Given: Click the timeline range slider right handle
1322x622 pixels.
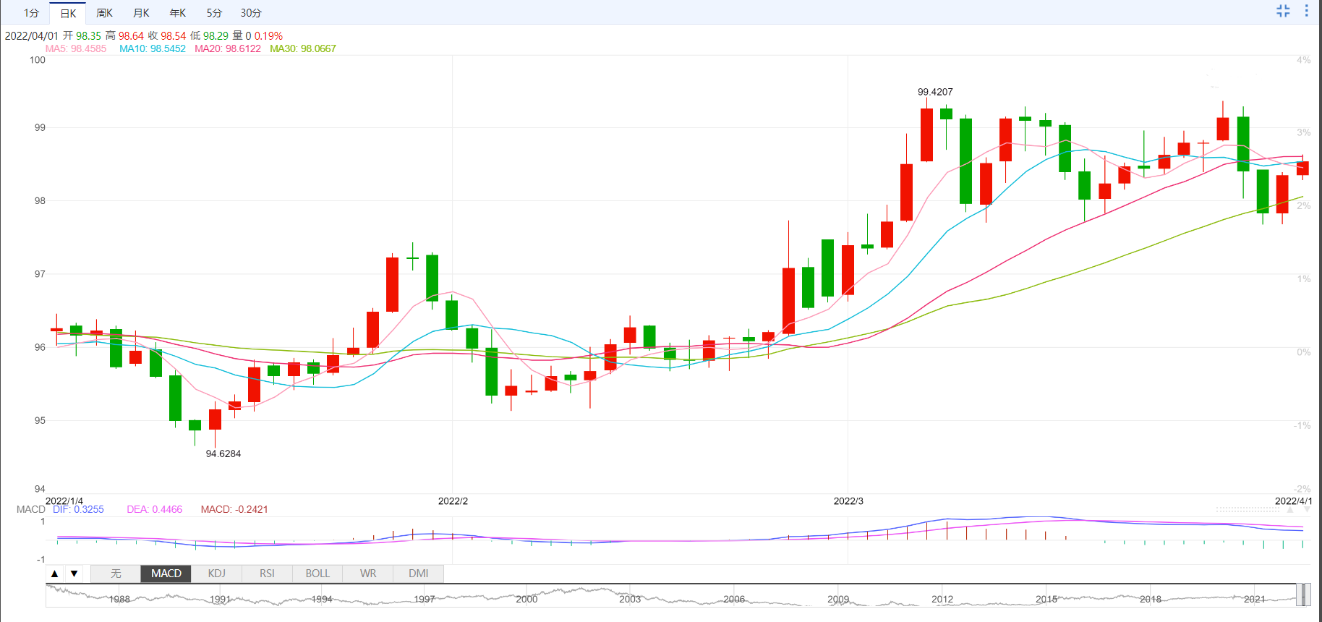Looking at the screenshot, I should click(1308, 595).
